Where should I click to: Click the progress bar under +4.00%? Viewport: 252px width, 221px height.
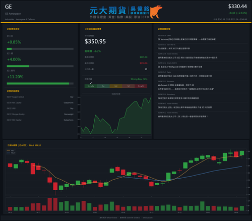click(x=40, y=66)
